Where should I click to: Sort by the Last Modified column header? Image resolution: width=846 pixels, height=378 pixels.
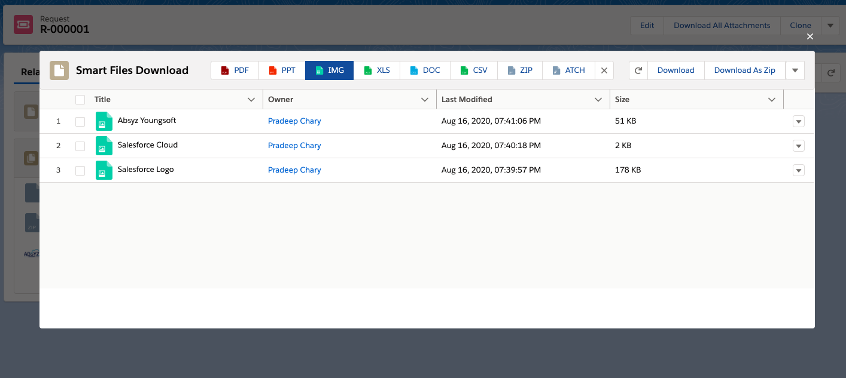pyautogui.click(x=467, y=100)
